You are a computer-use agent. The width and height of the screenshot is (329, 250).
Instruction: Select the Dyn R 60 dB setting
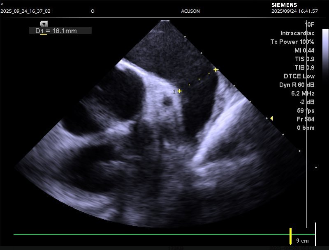[x=297, y=85]
